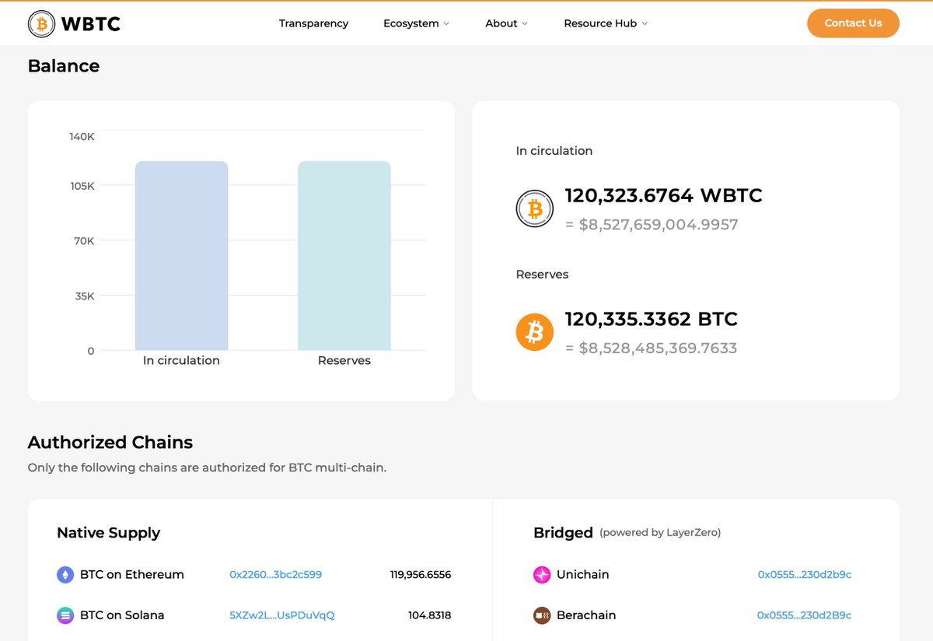
Task: Click the In circulation bar in chart
Action: point(181,256)
